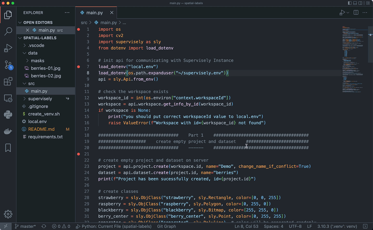Select main.py in the src folder
The height and width of the screenshot is (230, 373).
(x=46, y=91)
